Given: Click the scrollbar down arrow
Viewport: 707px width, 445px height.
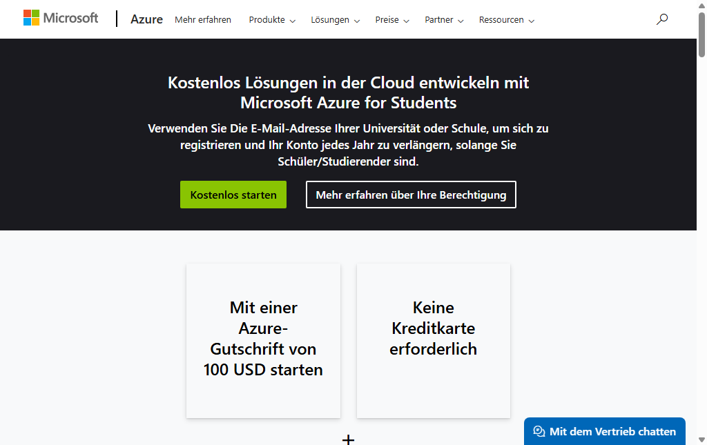Looking at the screenshot, I should 701,439.
